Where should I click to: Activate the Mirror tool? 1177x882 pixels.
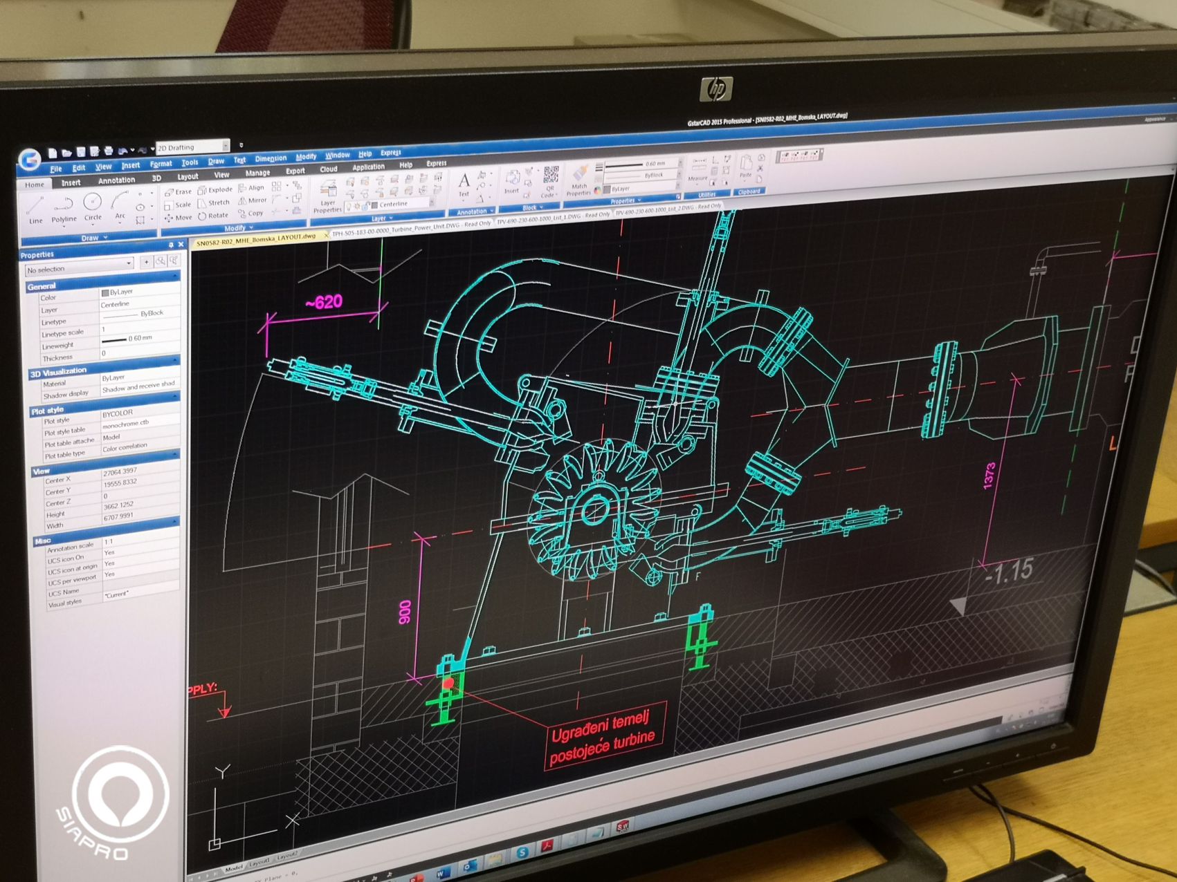coord(253,200)
